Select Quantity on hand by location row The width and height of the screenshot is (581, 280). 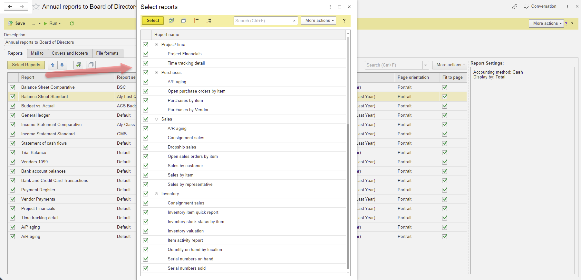[243, 249]
